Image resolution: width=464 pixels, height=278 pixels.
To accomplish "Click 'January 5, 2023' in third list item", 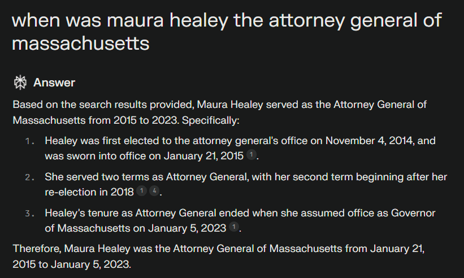I will pyautogui.click(x=189, y=228).
